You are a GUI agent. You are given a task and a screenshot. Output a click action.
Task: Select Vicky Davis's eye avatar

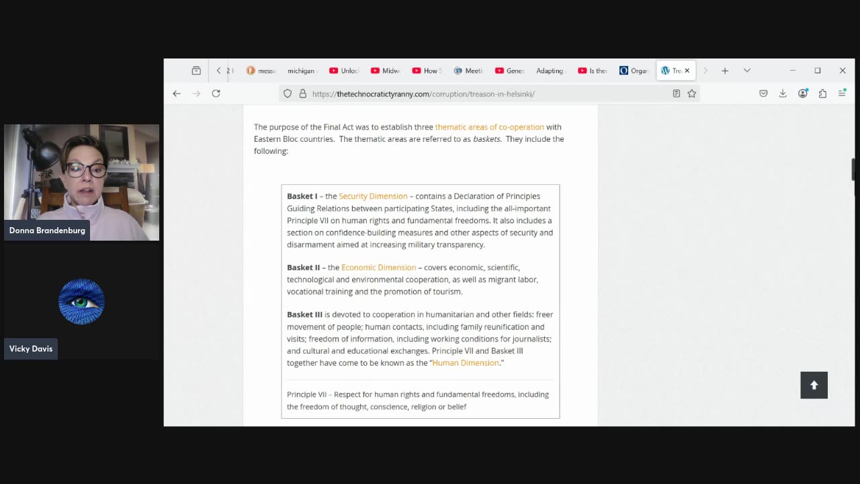pos(81,302)
